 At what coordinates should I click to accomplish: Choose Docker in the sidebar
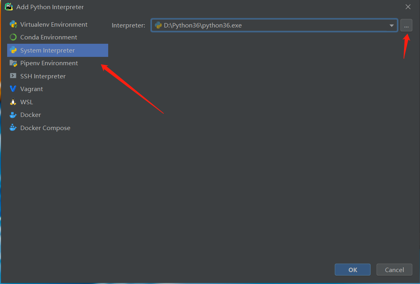(58, 115)
